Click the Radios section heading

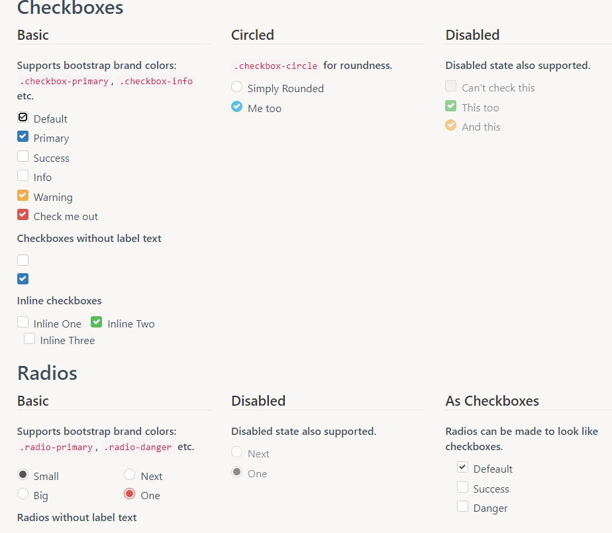click(x=47, y=373)
